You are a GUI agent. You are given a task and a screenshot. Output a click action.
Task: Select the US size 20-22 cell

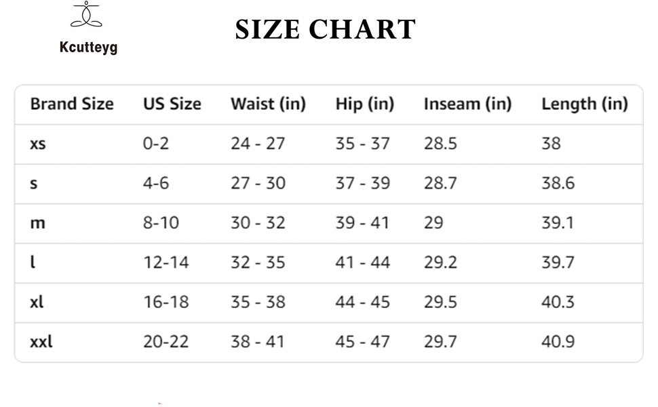[166, 341]
